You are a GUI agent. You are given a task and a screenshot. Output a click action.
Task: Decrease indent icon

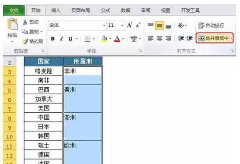180,38
